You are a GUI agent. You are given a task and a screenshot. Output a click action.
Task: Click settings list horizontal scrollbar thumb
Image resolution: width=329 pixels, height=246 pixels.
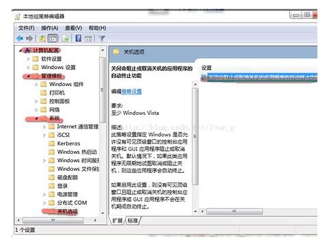click(234, 212)
